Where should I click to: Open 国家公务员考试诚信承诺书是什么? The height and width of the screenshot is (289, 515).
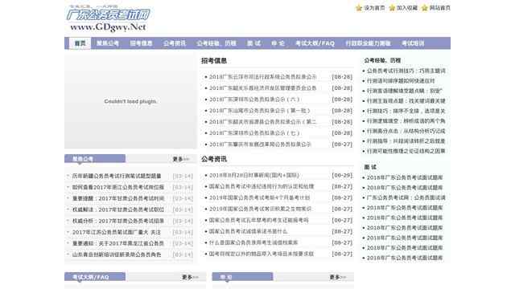click(x=249, y=231)
